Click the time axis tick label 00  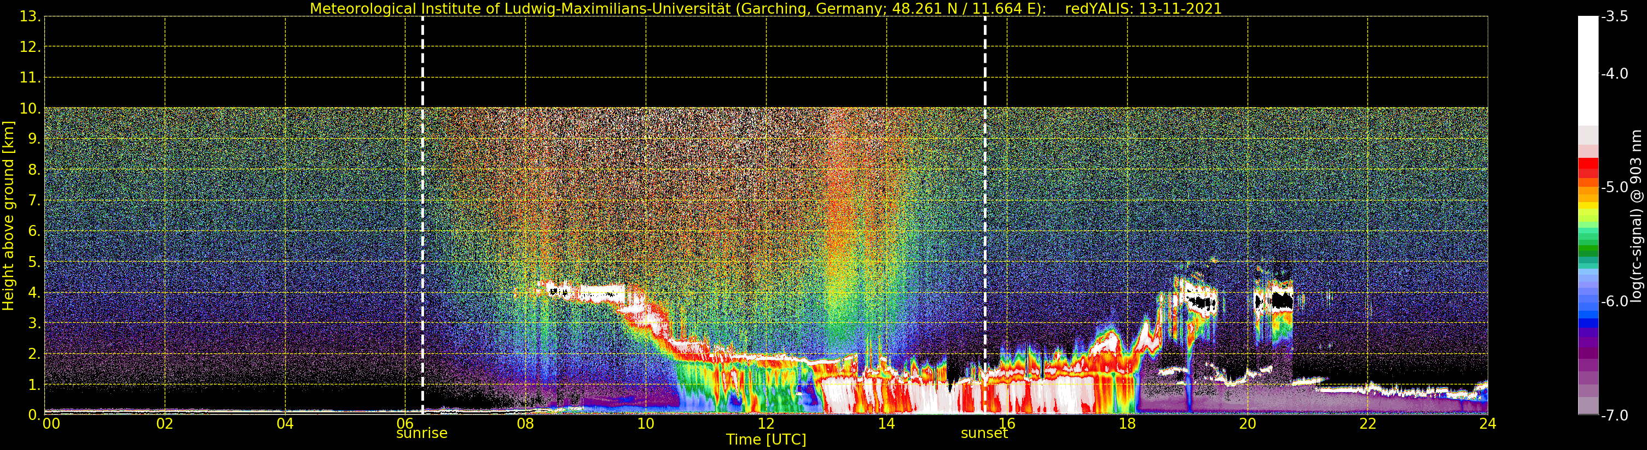tap(51, 423)
